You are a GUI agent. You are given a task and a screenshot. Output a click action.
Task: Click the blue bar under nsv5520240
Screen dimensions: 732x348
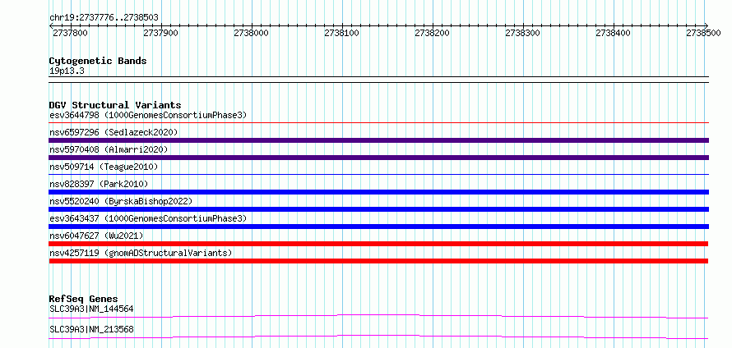pyautogui.click(x=379, y=209)
